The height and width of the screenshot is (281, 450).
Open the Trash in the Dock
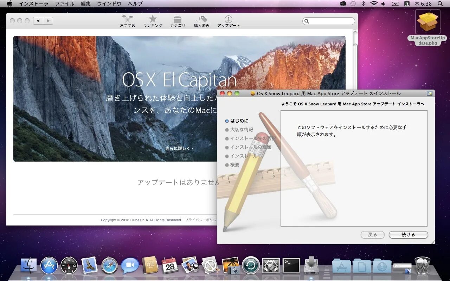coord(422,266)
